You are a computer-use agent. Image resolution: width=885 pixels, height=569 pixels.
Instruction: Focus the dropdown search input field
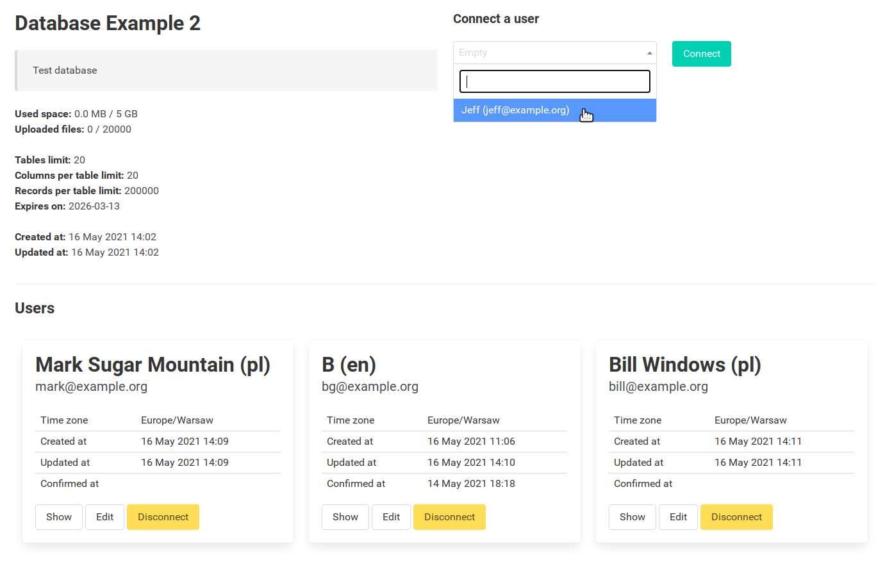pos(555,81)
